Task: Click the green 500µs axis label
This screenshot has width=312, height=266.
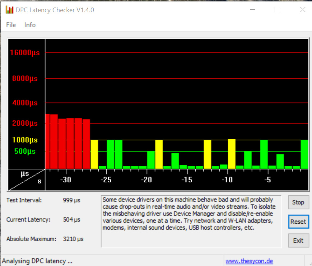Action: click(x=25, y=151)
